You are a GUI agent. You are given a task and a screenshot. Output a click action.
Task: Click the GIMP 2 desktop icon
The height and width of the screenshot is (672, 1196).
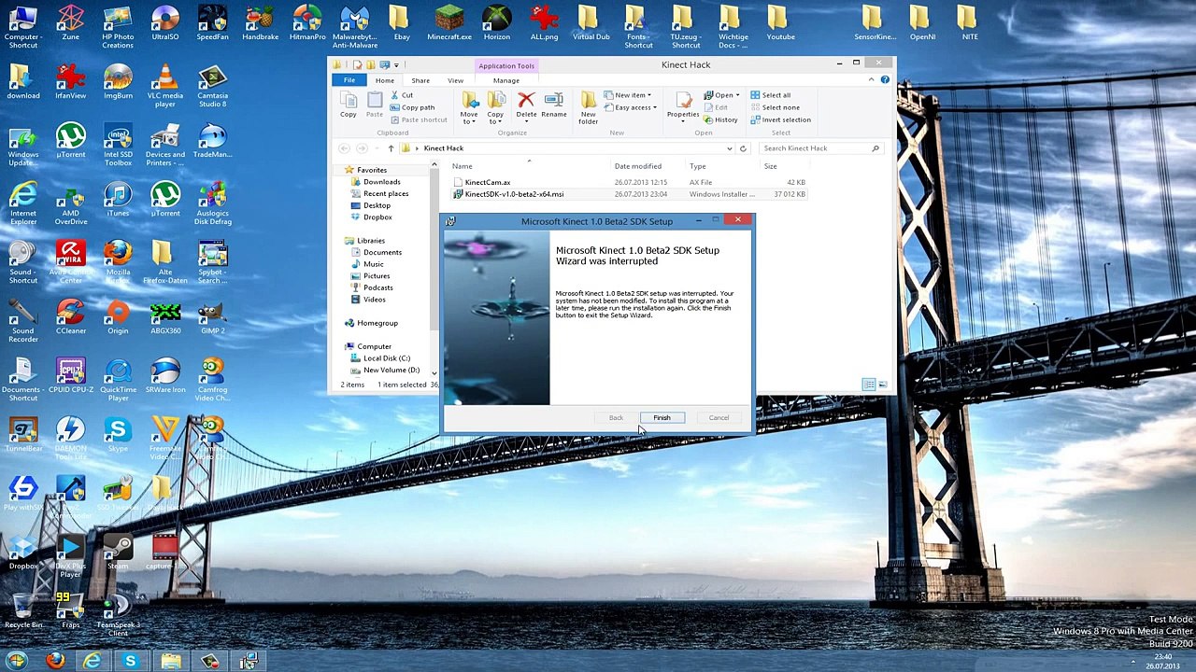[x=212, y=317]
